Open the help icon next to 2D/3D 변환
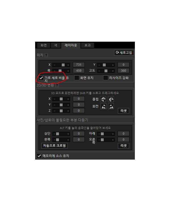The width and height of the screenshot is (170, 201). coord(57,85)
